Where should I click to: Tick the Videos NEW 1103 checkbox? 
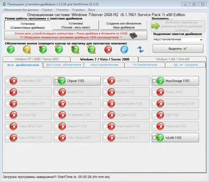point(7,126)
